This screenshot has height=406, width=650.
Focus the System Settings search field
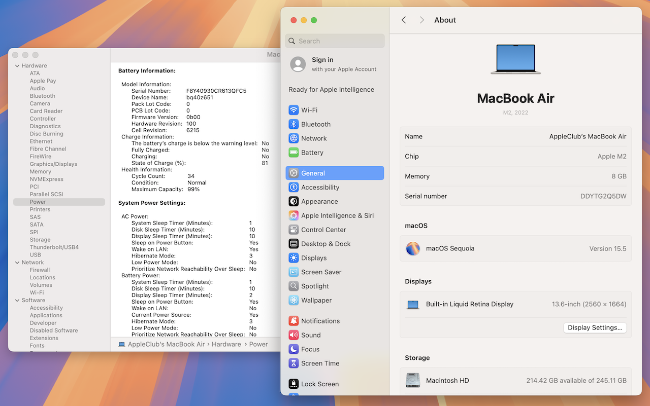[335, 41]
